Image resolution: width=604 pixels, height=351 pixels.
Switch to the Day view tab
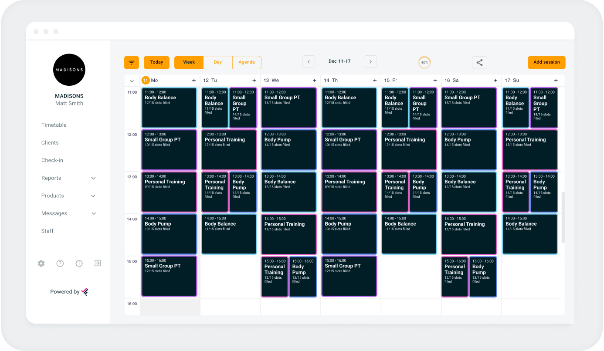pos(218,62)
